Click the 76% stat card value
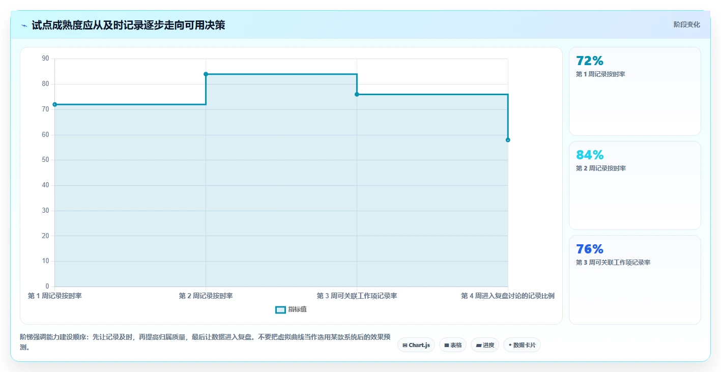The width and height of the screenshot is (721, 372). pos(590,249)
